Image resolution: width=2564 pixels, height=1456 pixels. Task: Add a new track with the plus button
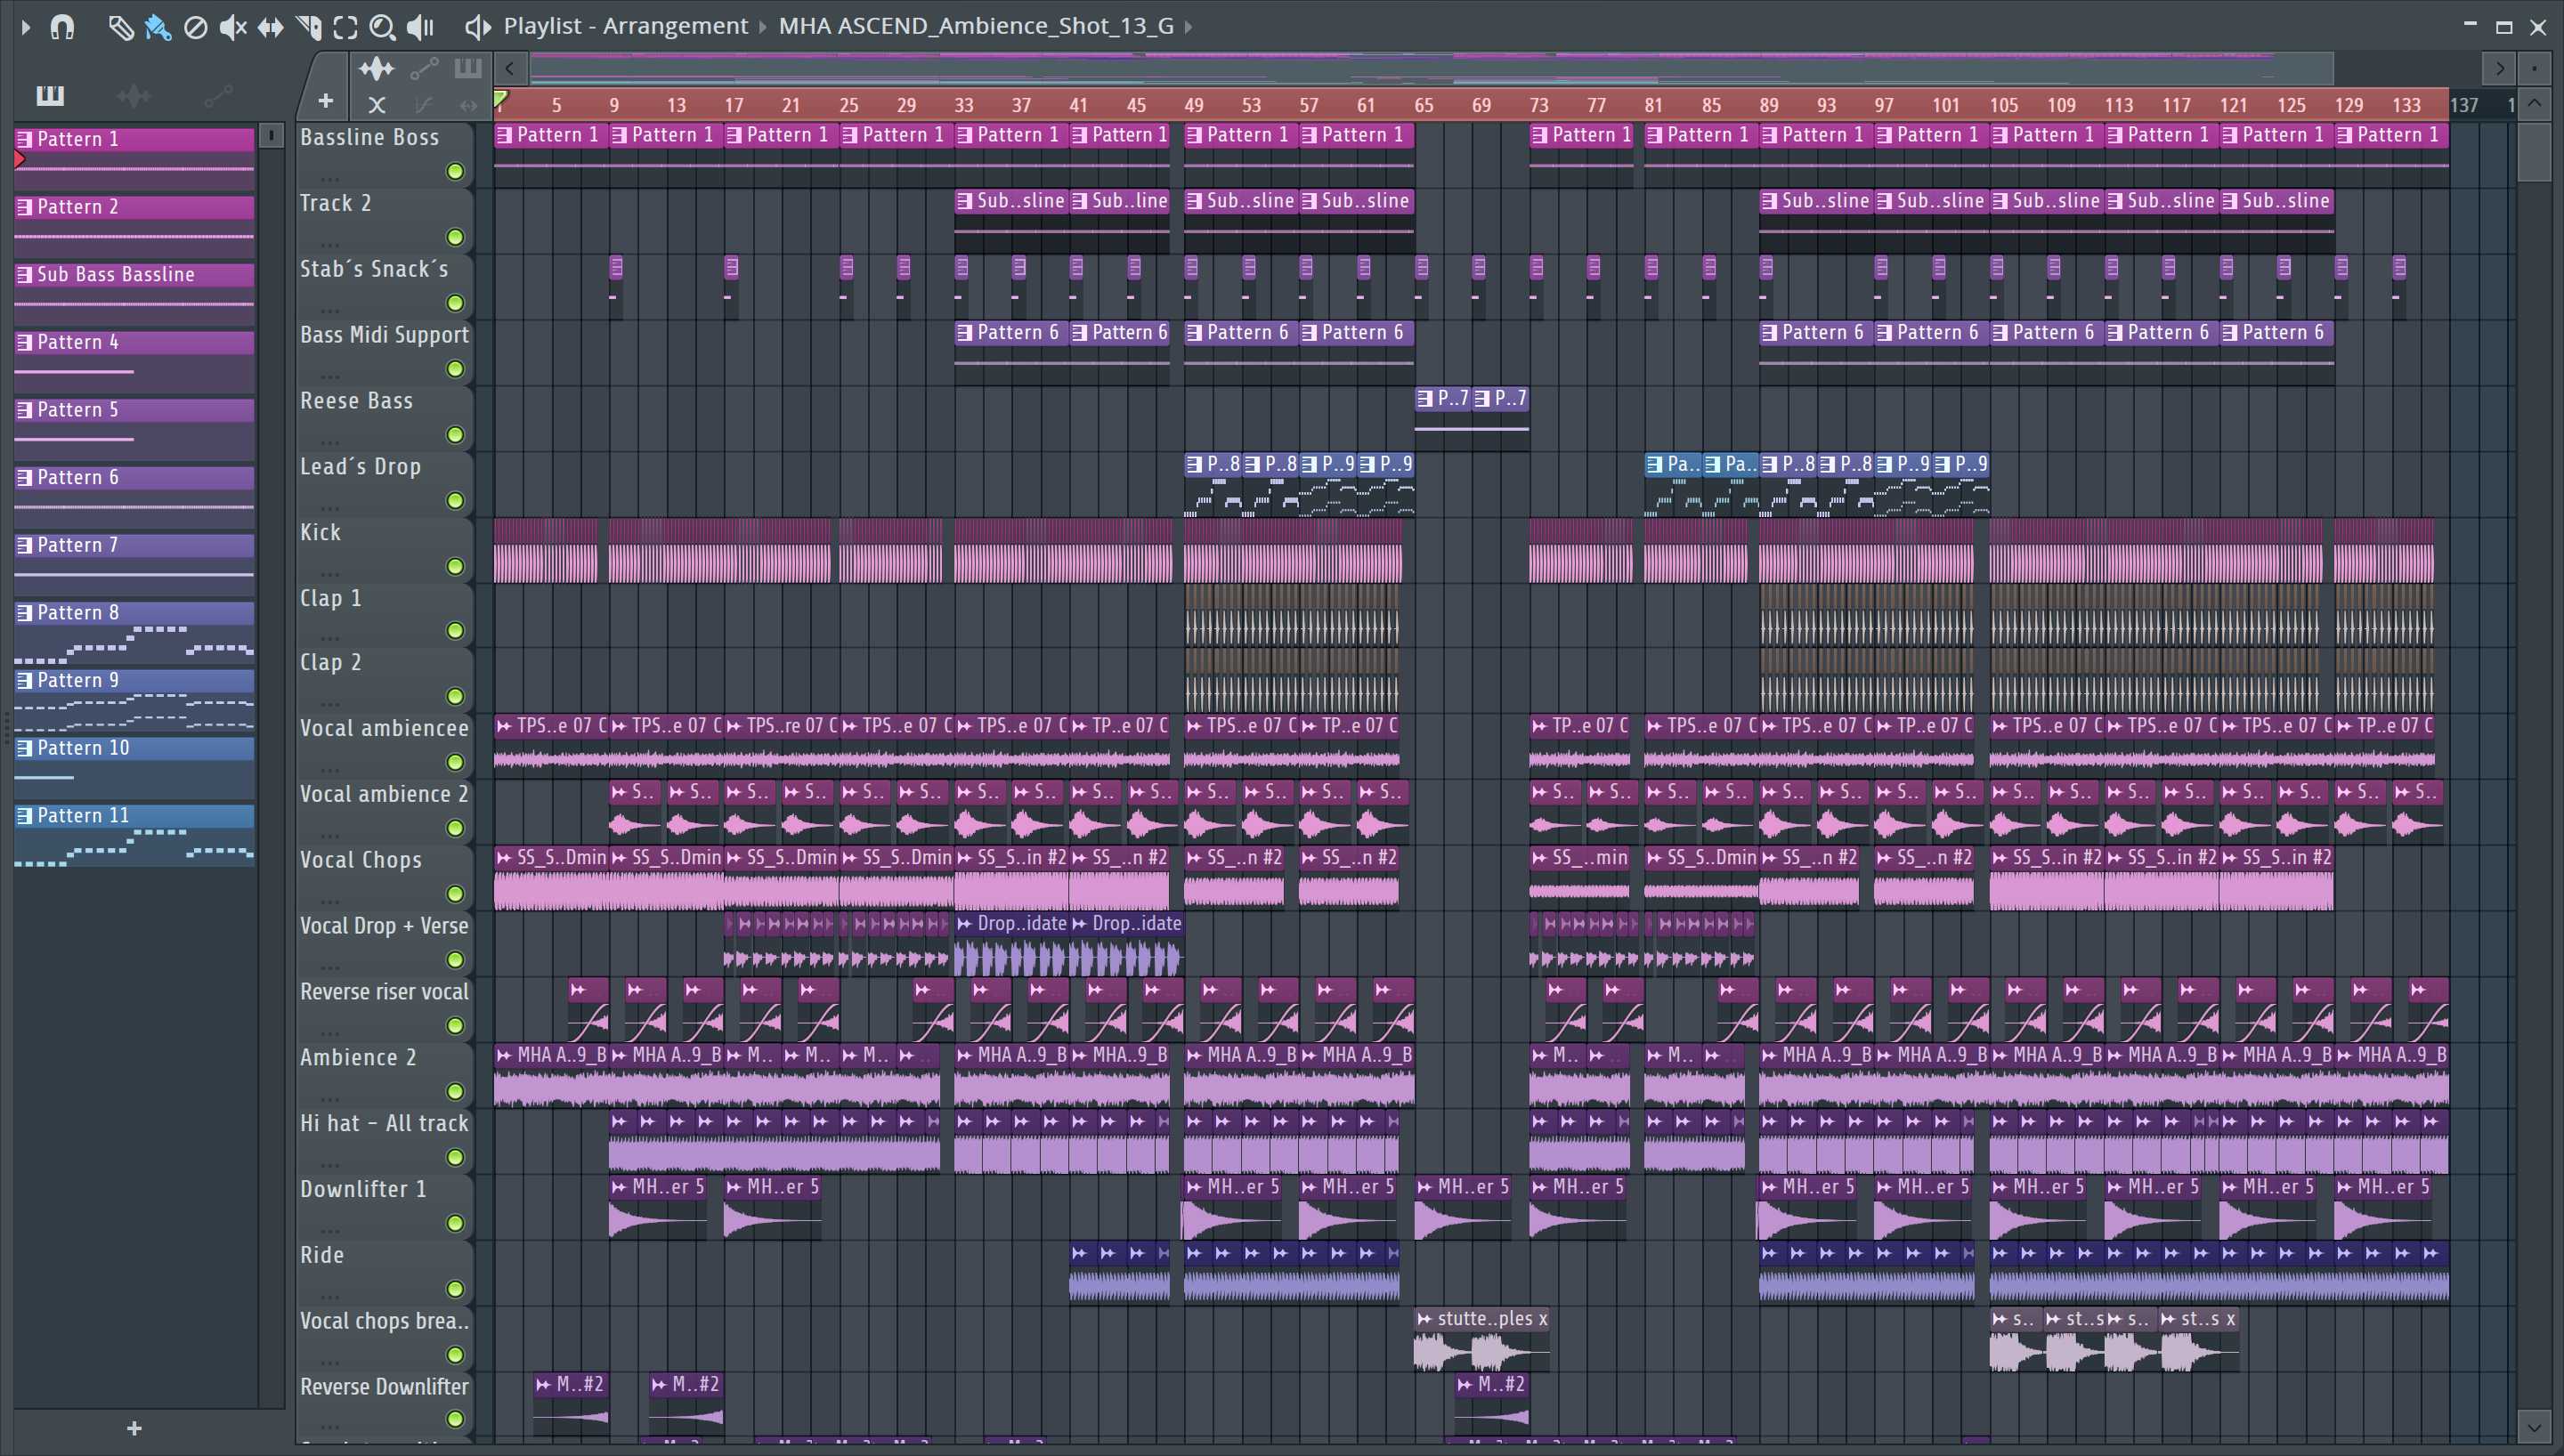(325, 100)
